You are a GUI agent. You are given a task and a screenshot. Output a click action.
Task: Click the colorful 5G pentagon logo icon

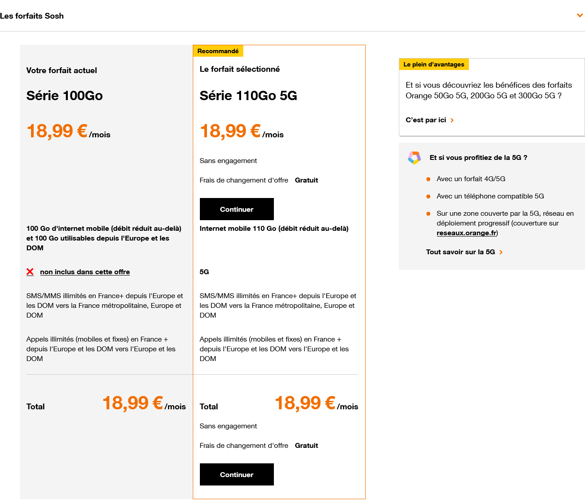[x=414, y=158]
